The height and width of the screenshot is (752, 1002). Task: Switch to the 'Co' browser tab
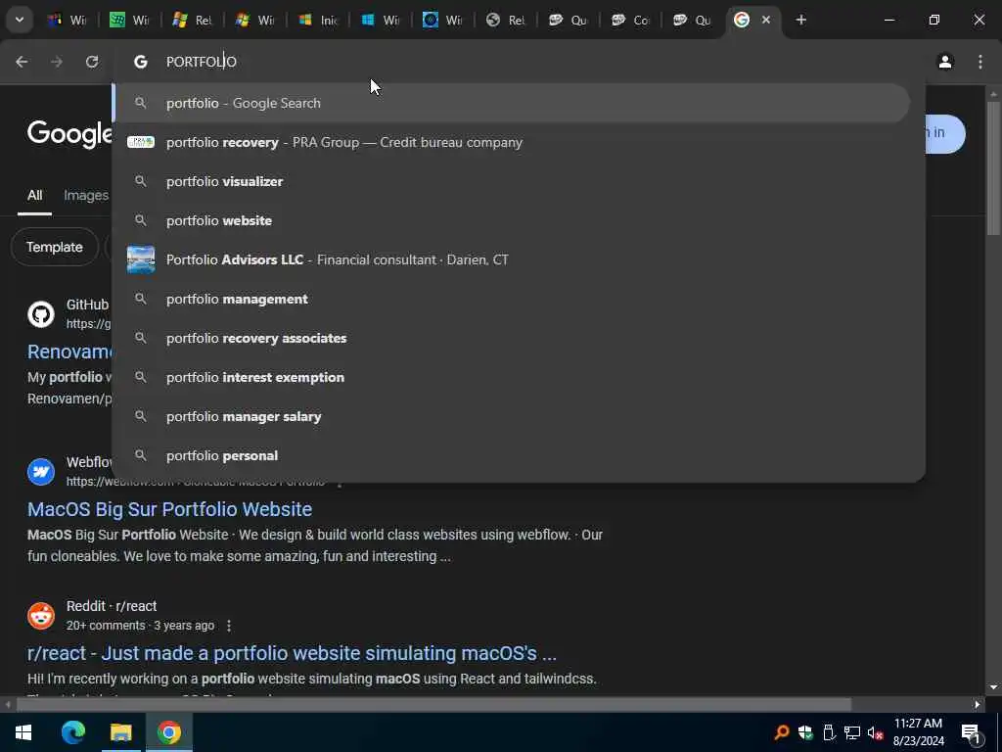(x=631, y=20)
